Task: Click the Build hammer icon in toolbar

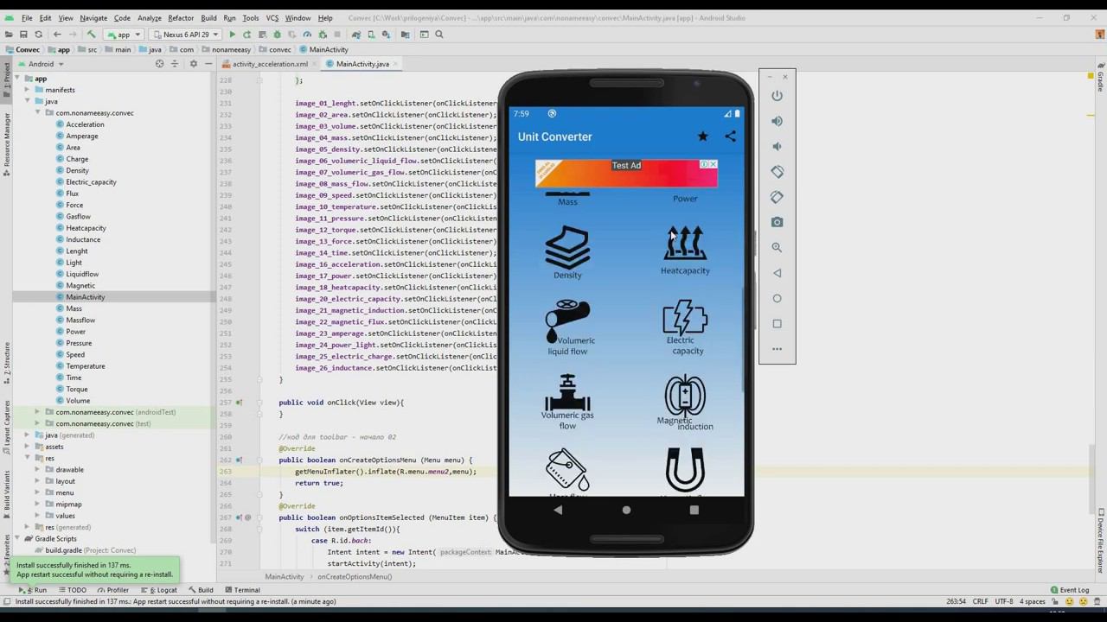Action: click(91, 35)
